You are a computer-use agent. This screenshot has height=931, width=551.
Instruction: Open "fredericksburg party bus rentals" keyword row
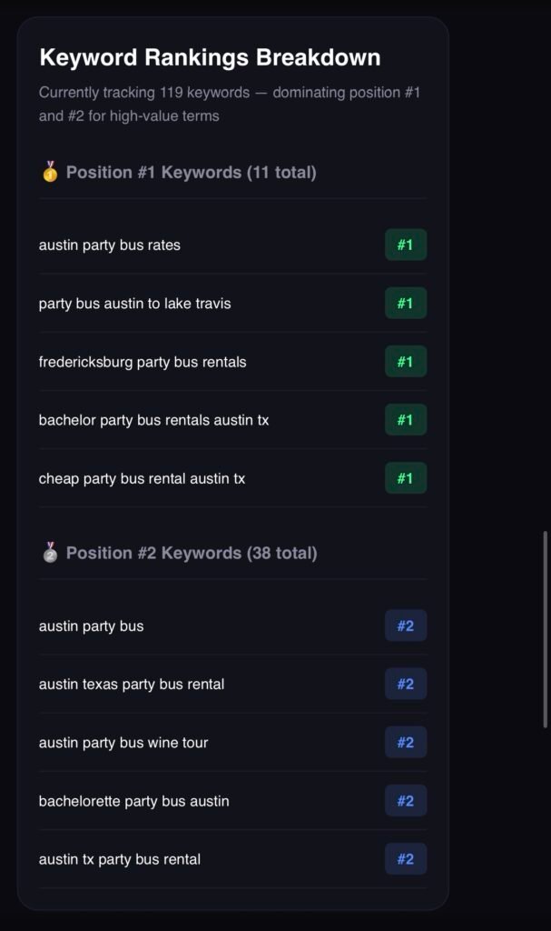pos(143,362)
